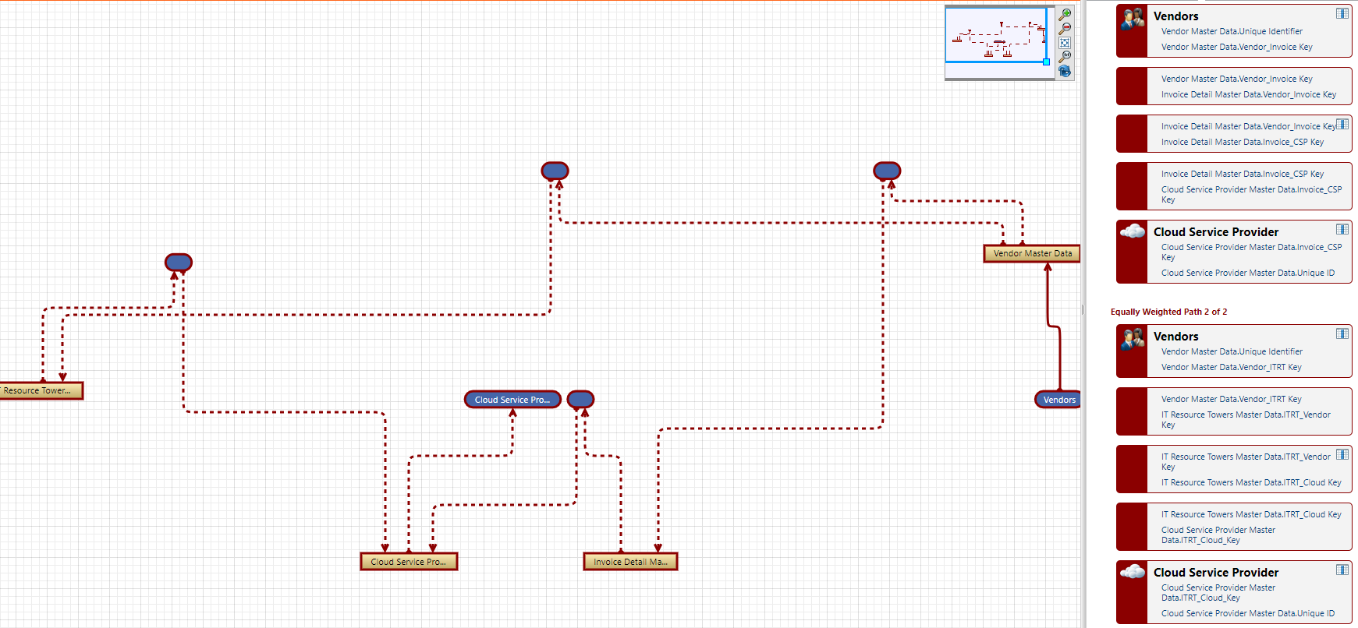Image resolution: width=1358 pixels, height=628 pixels.
Task: Click 'Cloud Service Provider Master Data.Unique ID' in path 1
Action: 1247,273
